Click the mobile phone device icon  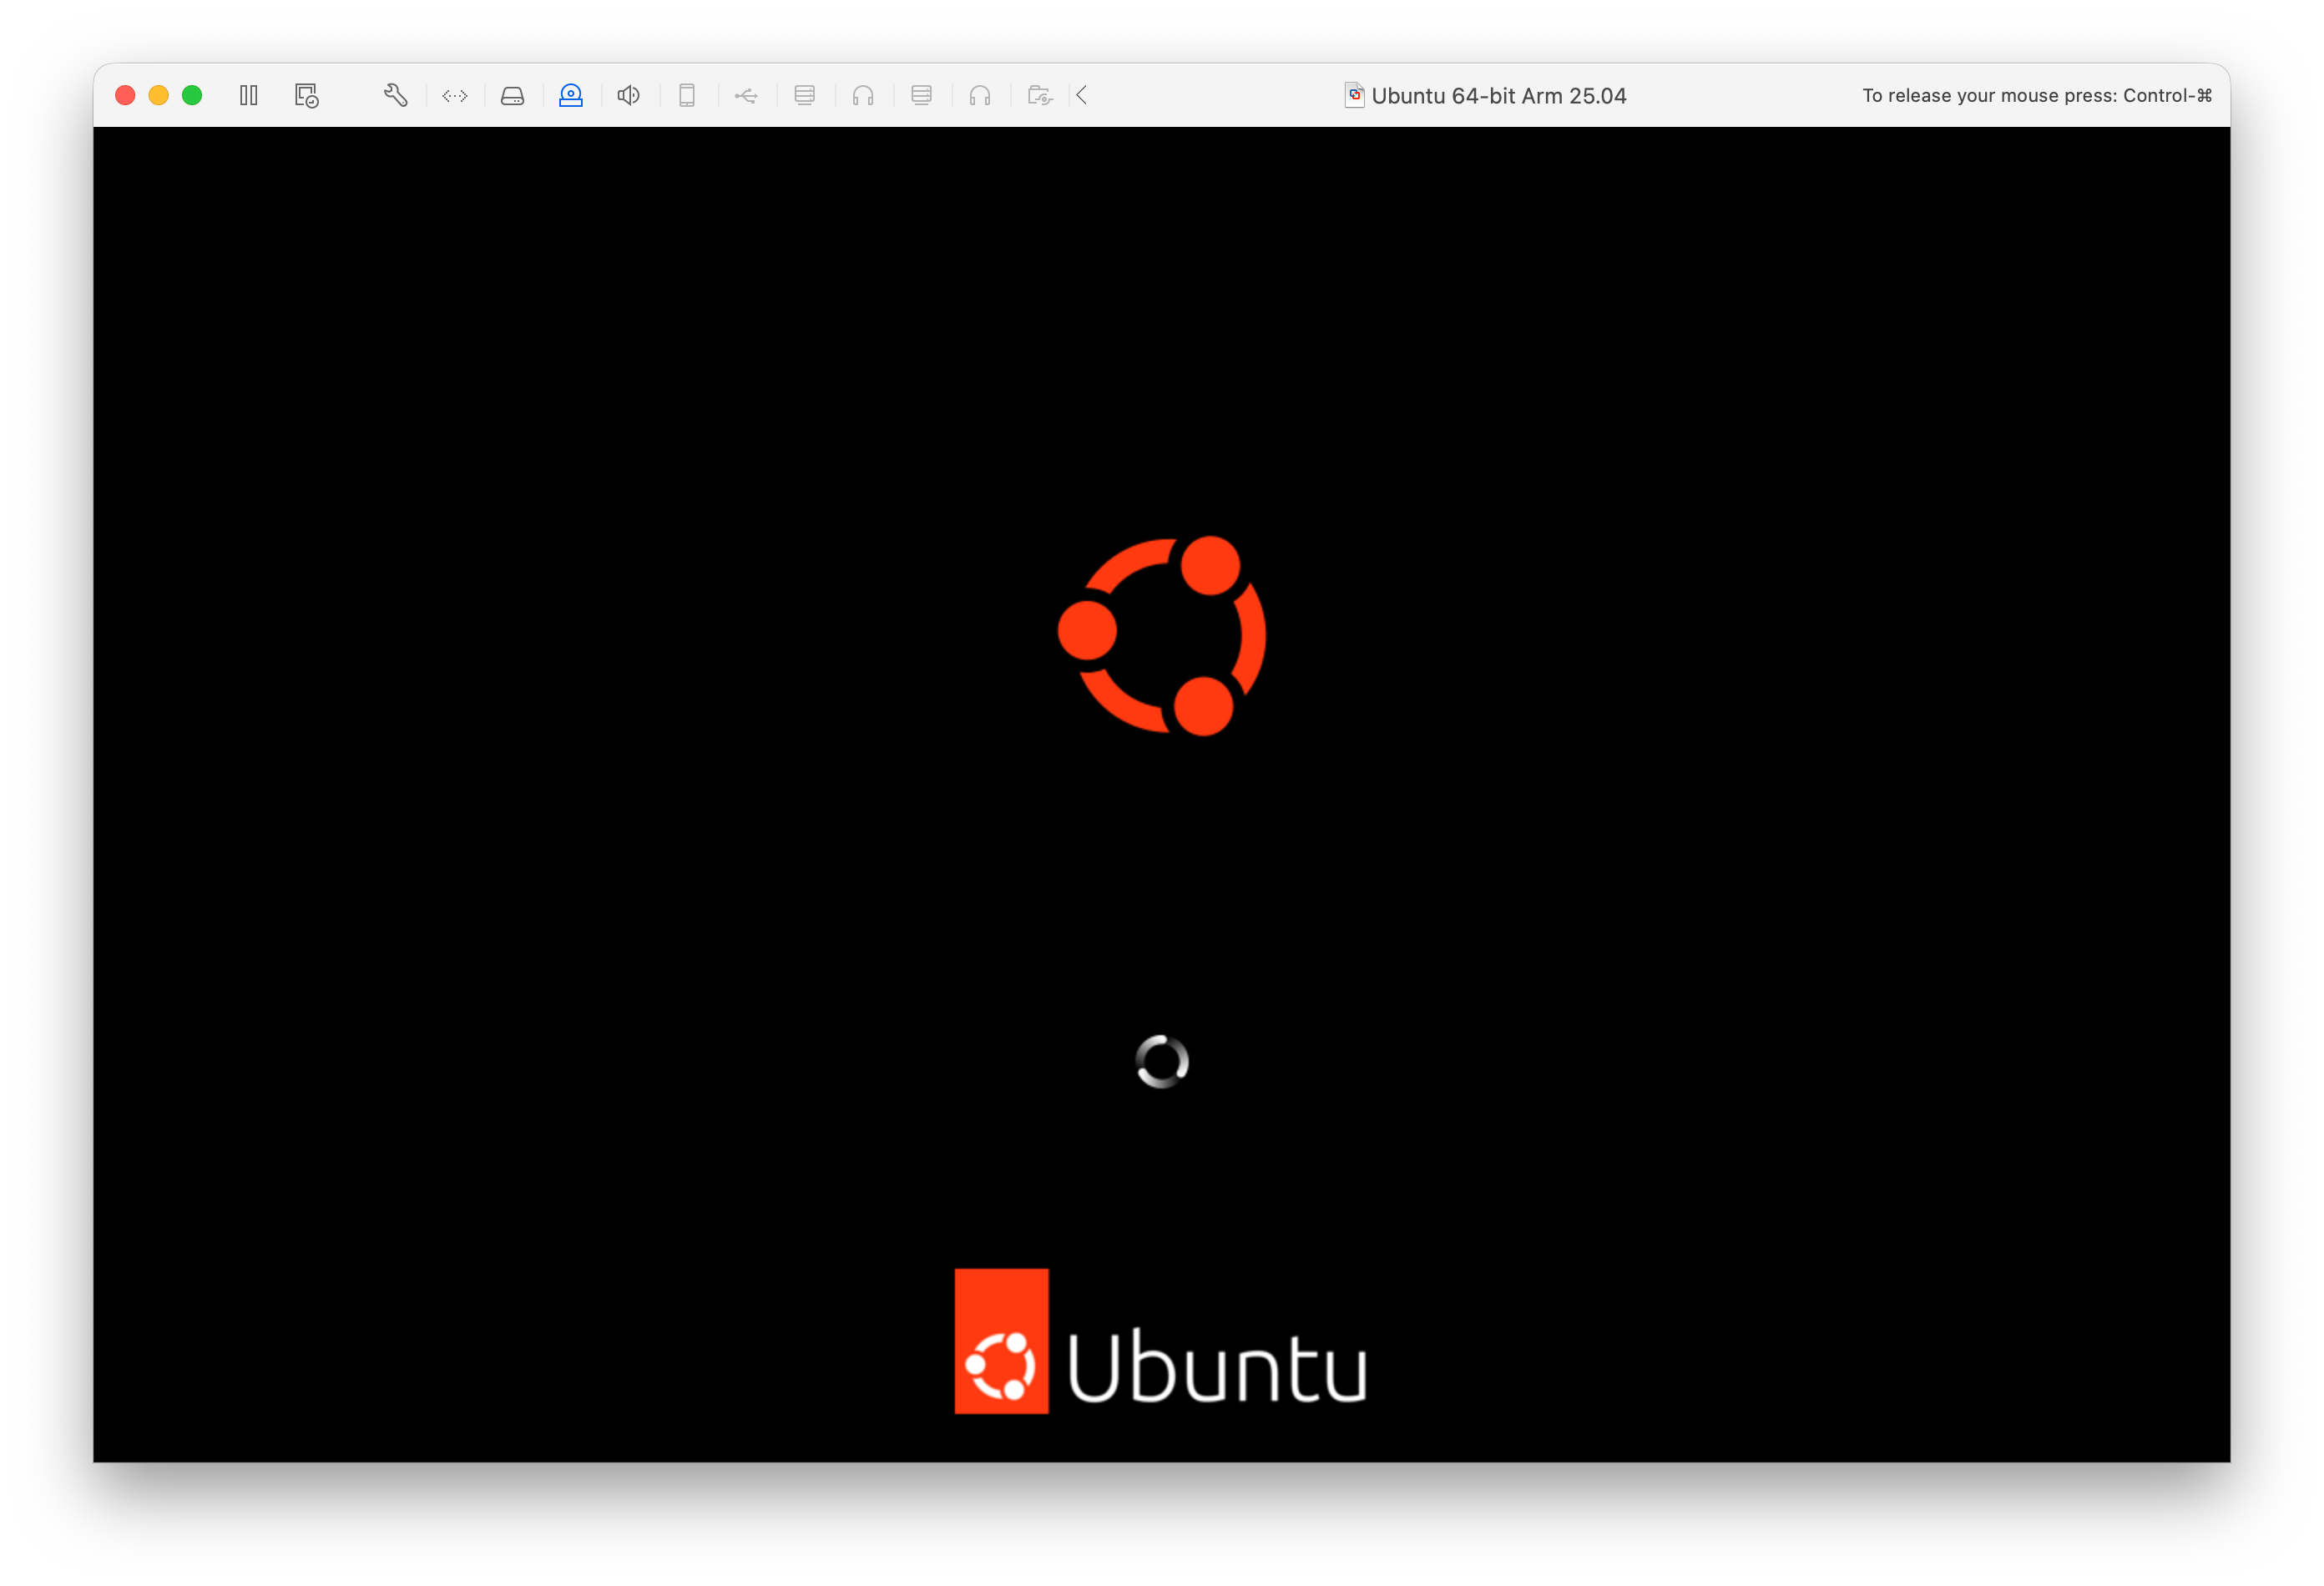pyautogui.click(x=687, y=95)
